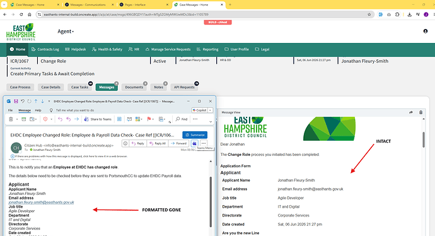Image resolution: width=435 pixels, height=236 pixels.
Task: Bookmark page with the star icon
Action: [369, 15]
